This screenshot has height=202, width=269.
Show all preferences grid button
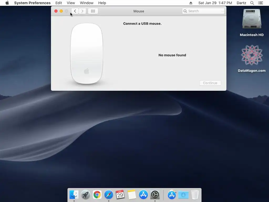click(93, 11)
